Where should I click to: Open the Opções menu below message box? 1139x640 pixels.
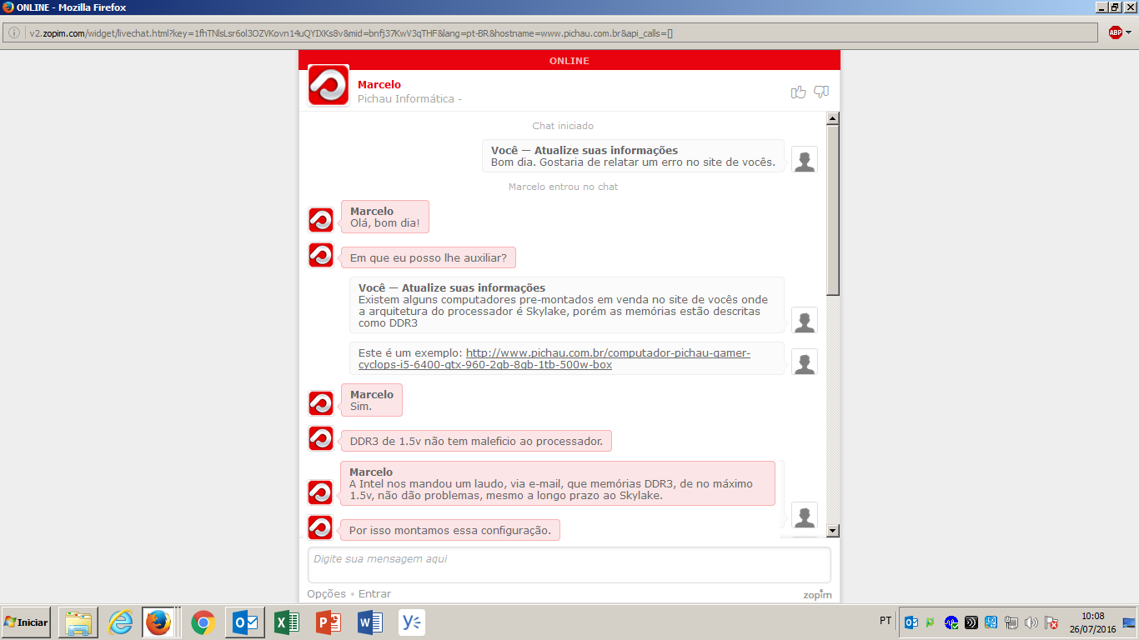tap(326, 594)
